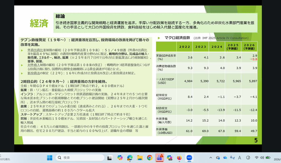
Task: Click the taskbar search field 検索
Action: point(80,158)
